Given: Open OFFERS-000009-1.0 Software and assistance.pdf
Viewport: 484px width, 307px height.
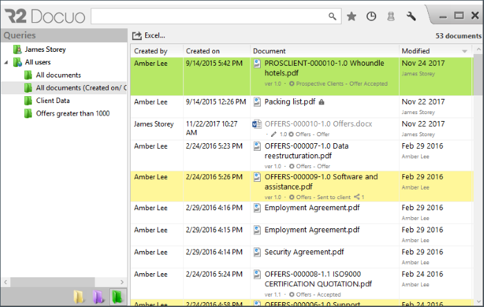Looking at the screenshot, I should 321,182.
